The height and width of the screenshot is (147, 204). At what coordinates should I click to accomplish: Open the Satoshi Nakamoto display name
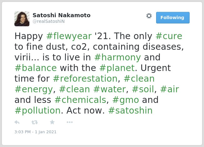click(x=61, y=15)
